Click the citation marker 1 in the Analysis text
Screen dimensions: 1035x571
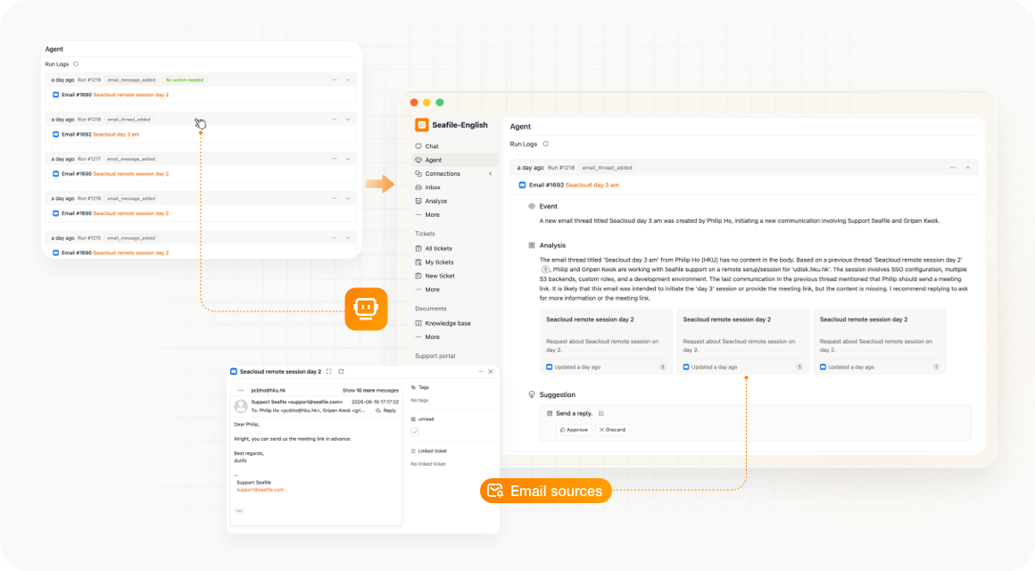click(545, 269)
